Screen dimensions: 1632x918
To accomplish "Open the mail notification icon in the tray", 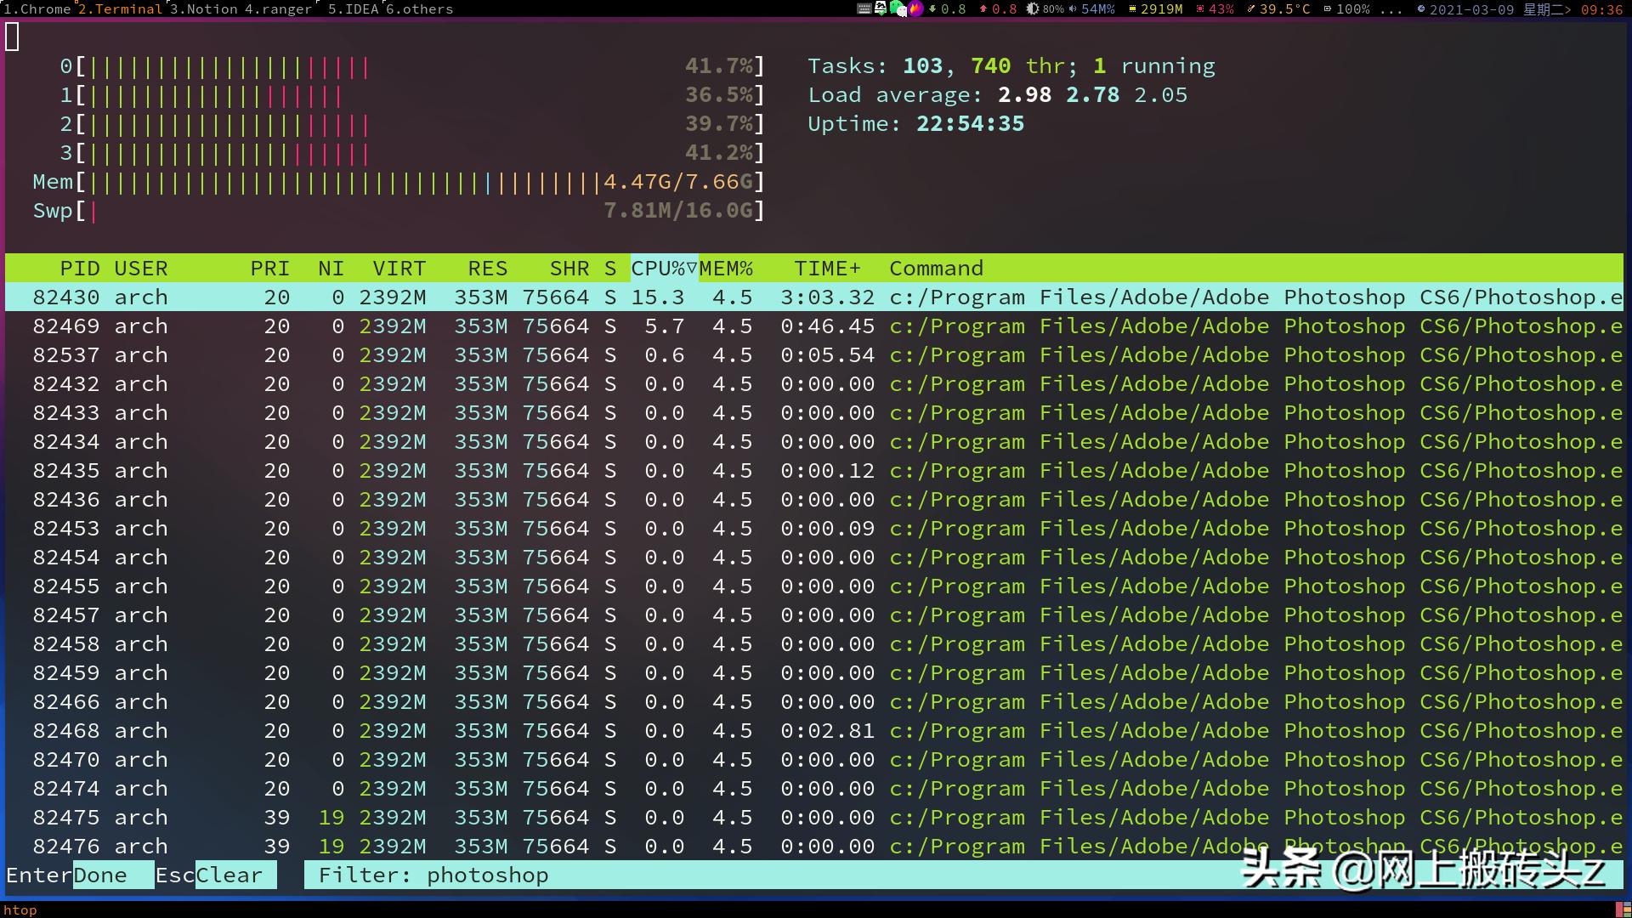I will click(881, 9).
